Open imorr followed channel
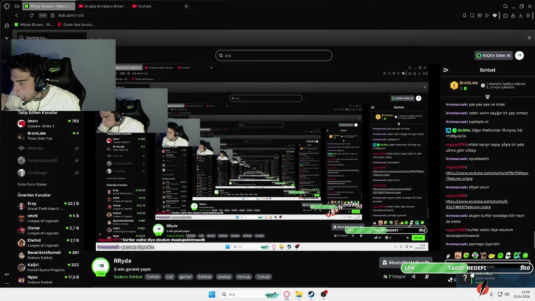The height and width of the screenshot is (301, 535). click(48, 123)
